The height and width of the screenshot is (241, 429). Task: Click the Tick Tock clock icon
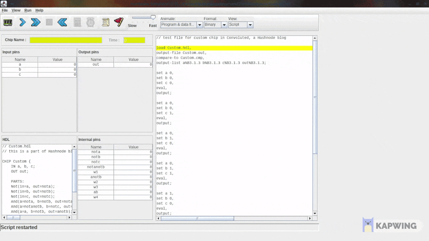tap(90, 22)
